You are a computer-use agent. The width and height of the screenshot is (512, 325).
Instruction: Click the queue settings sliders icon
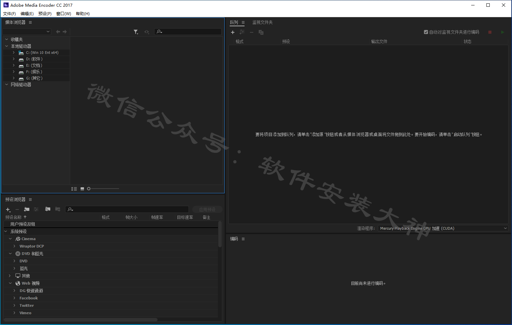coord(242,32)
